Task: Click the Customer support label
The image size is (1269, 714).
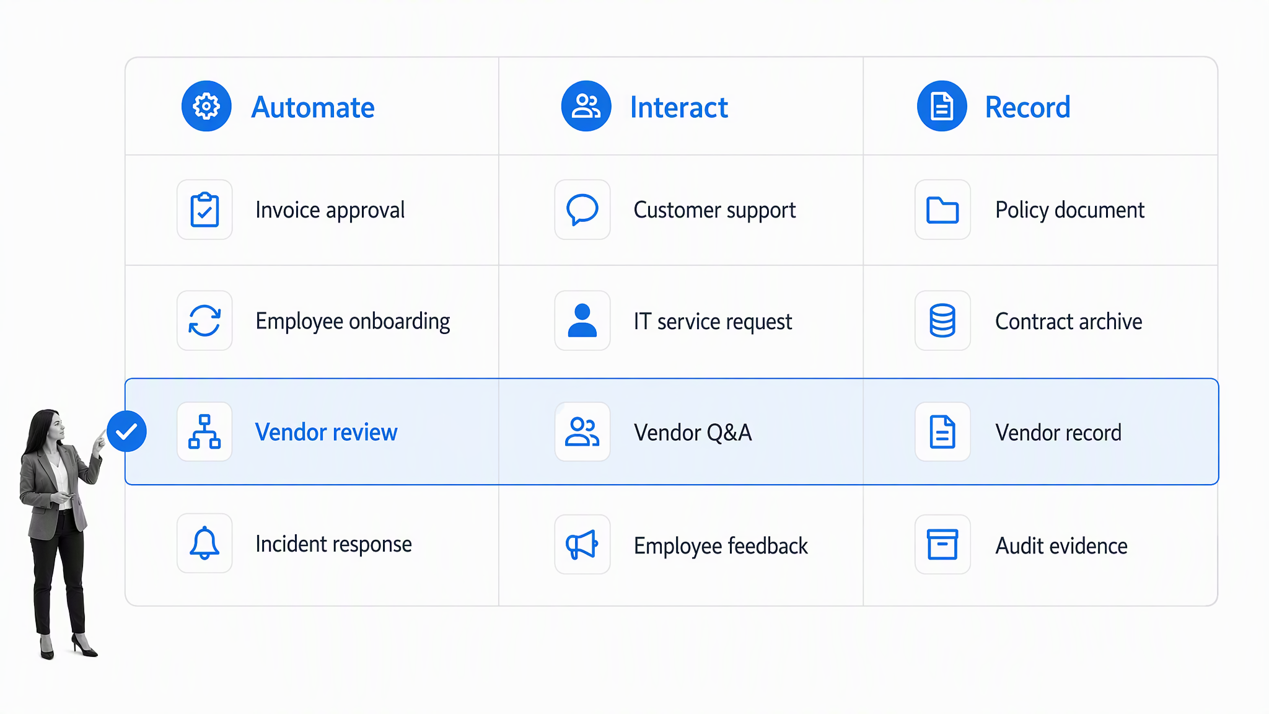Action: click(x=714, y=211)
